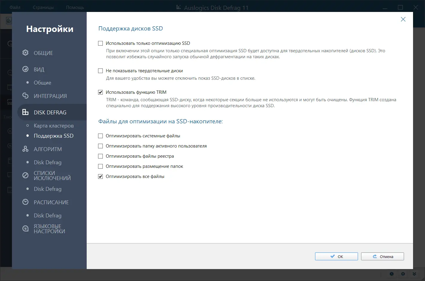Screen dimensions: 425x281
Task: Select the ЯЗЫКОВЫЕ НАСТРОЙКИ globe icon
Action: coord(26,228)
